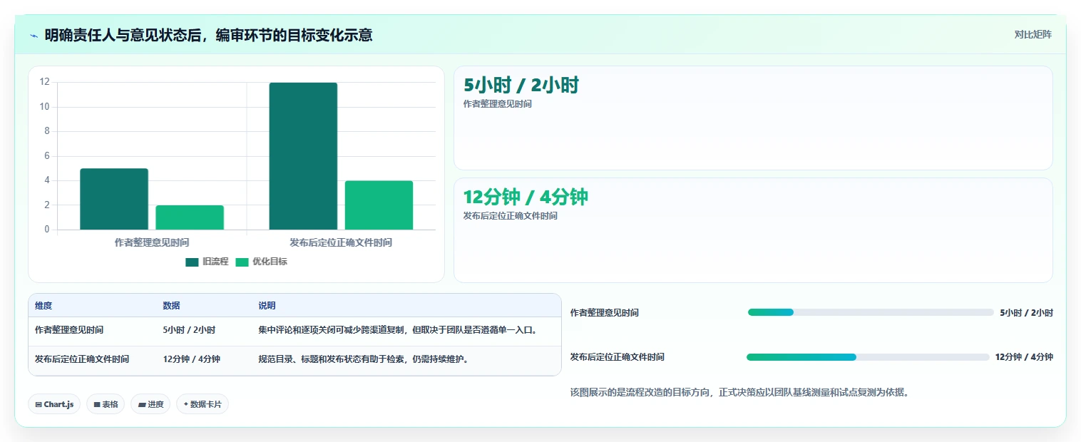Open the 5小时 / 2小时 data card
1081x442 pixels.
[x=753, y=118]
